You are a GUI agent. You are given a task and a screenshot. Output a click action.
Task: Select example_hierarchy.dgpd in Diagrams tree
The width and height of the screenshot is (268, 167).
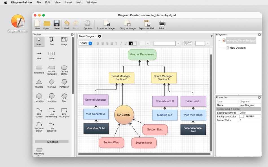click(x=241, y=40)
